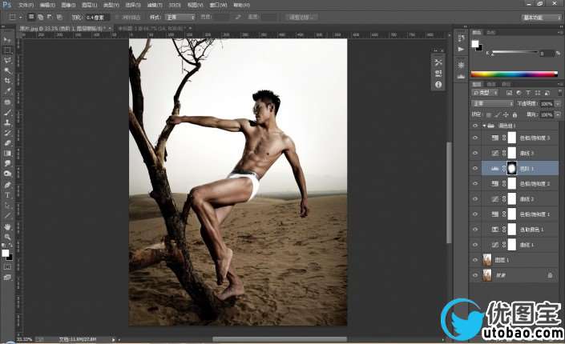Select the Hand tool

coord(7,226)
